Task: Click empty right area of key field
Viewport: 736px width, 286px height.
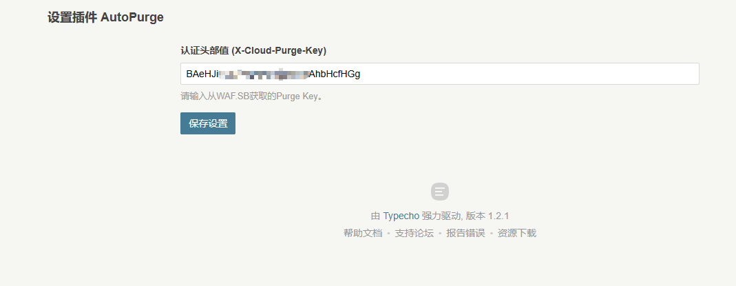Action: click(x=530, y=74)
